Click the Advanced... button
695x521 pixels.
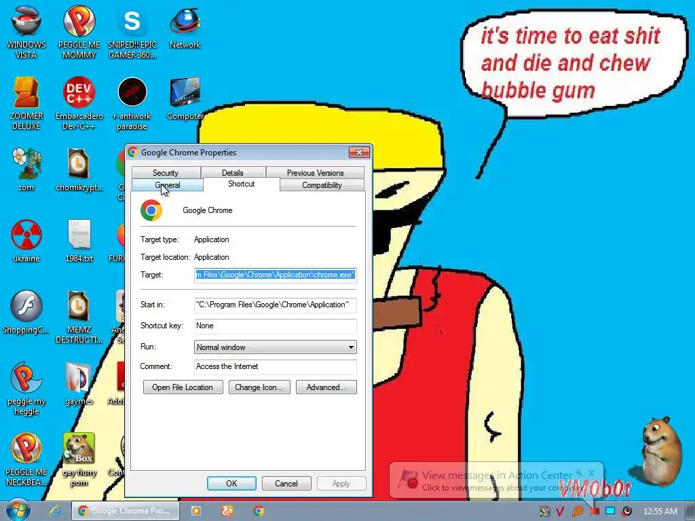click(x=326, y=387)
